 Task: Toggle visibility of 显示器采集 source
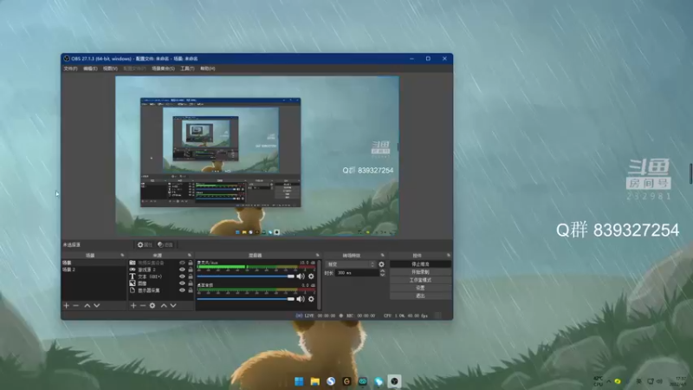click(x=182, y=290)
